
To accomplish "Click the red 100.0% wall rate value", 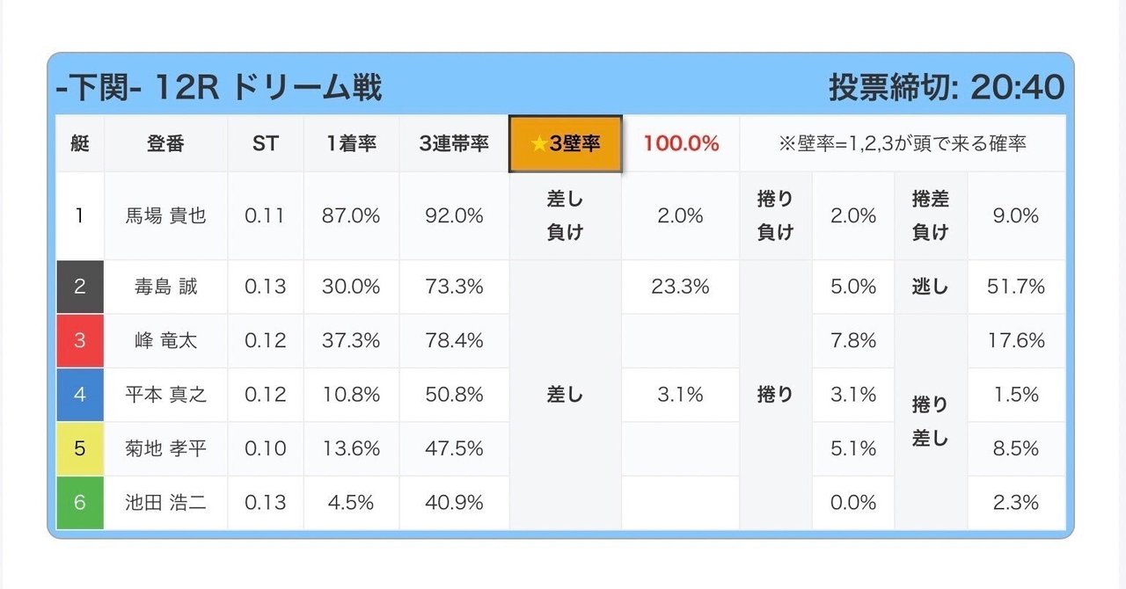I will click(680, 143).
